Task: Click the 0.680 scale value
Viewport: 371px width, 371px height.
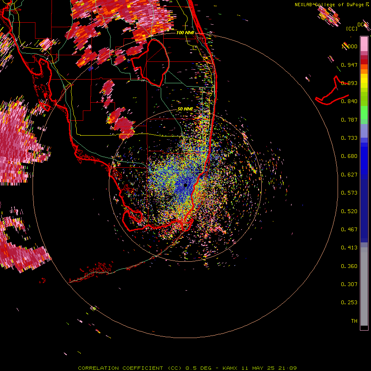Action: pos(349,156)
